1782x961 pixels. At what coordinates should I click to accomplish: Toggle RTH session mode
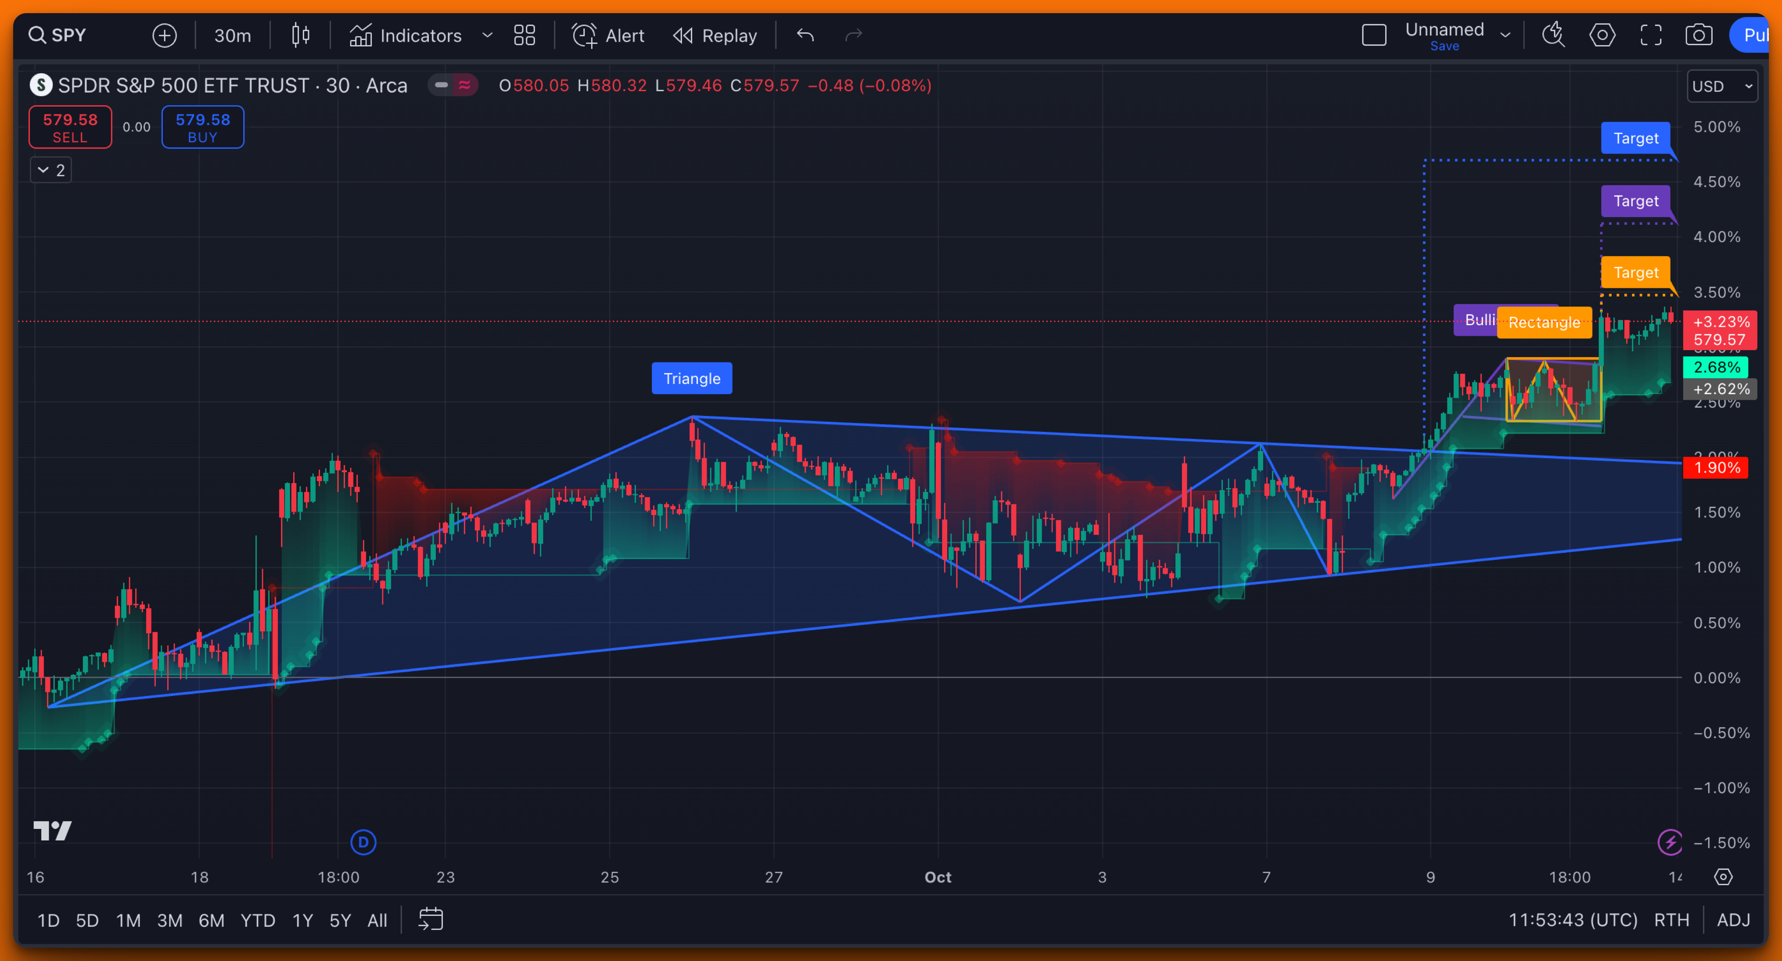[1671, 920]
